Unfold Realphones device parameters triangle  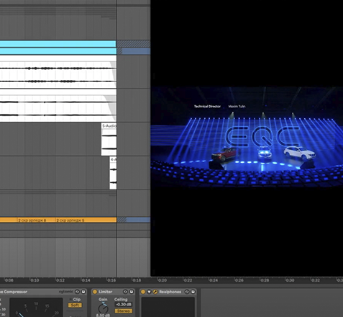(x=149, y=292)
